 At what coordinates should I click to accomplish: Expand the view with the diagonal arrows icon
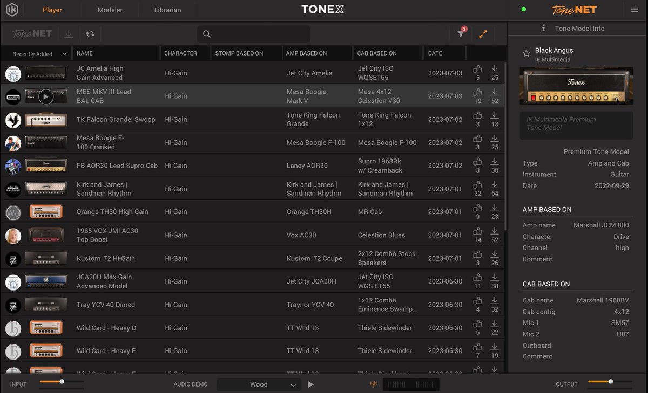[483, 33]
